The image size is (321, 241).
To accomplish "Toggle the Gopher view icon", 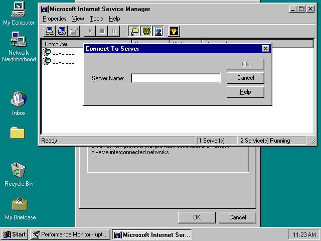I will 146,31.
